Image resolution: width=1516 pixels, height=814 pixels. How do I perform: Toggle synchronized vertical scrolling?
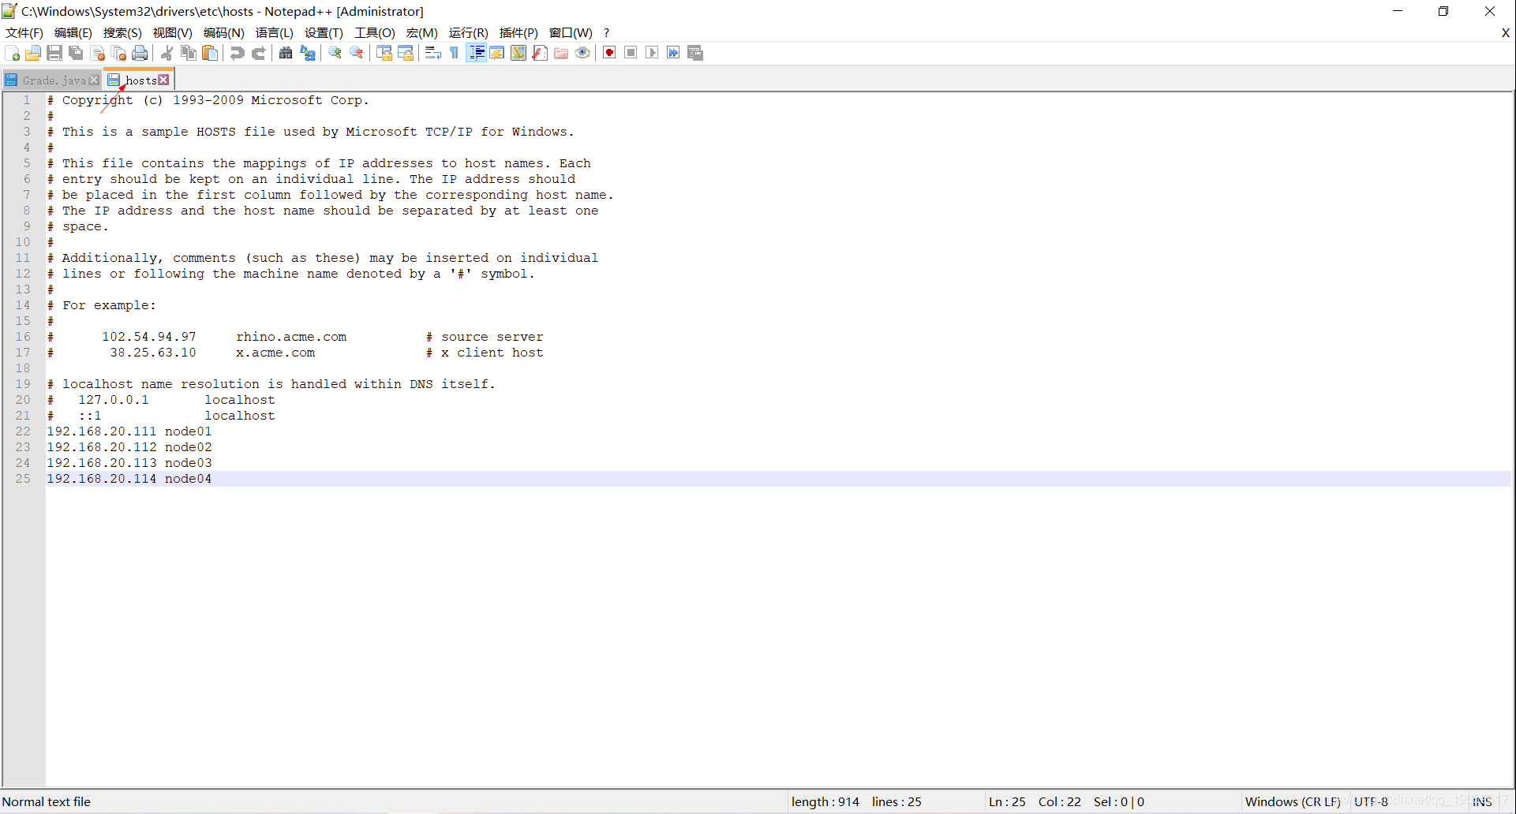click(384, 53)
